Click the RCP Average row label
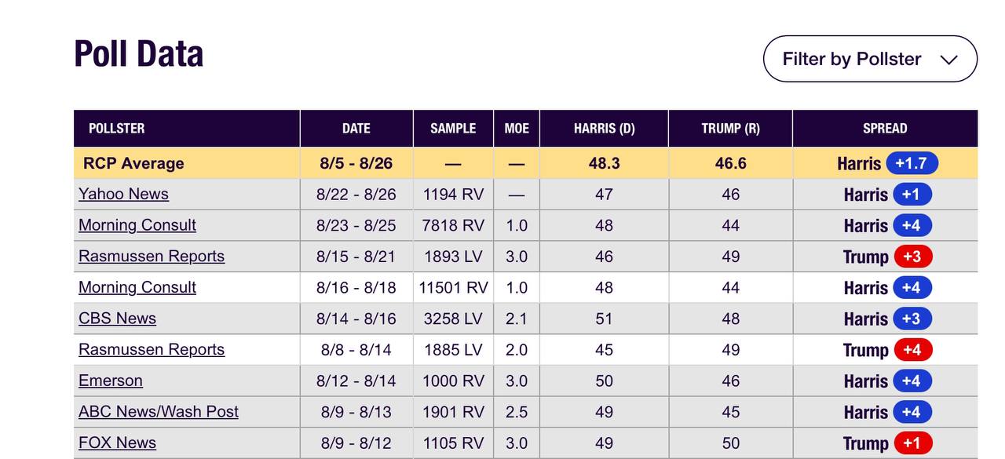 pos(133,163)
